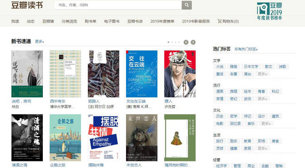Select the 美食 tag

tap(275, 141)
